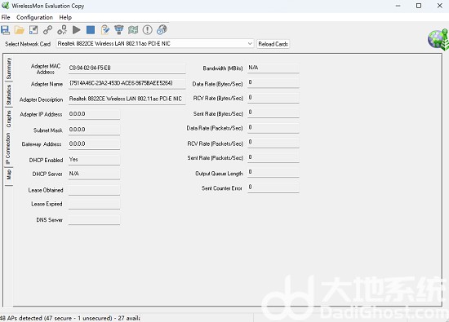Start monitoring with the play icon

click(76, 29)
